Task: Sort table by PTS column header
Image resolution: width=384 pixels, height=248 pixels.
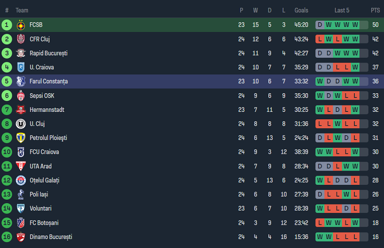Action: pos(375,10)
